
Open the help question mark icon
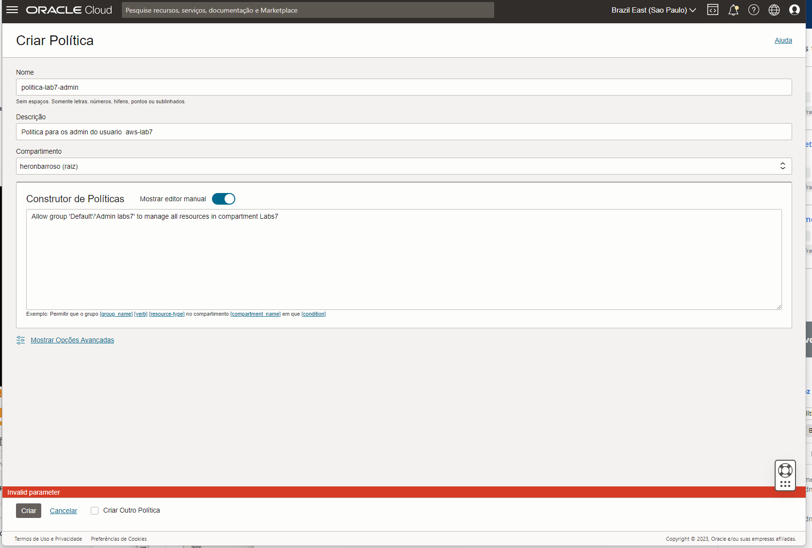point(754,10)
